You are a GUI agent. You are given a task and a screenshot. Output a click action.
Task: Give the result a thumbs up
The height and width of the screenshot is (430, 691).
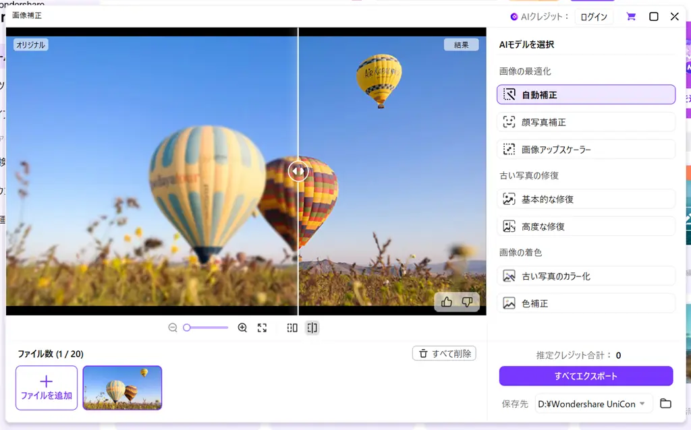point(446,303)
